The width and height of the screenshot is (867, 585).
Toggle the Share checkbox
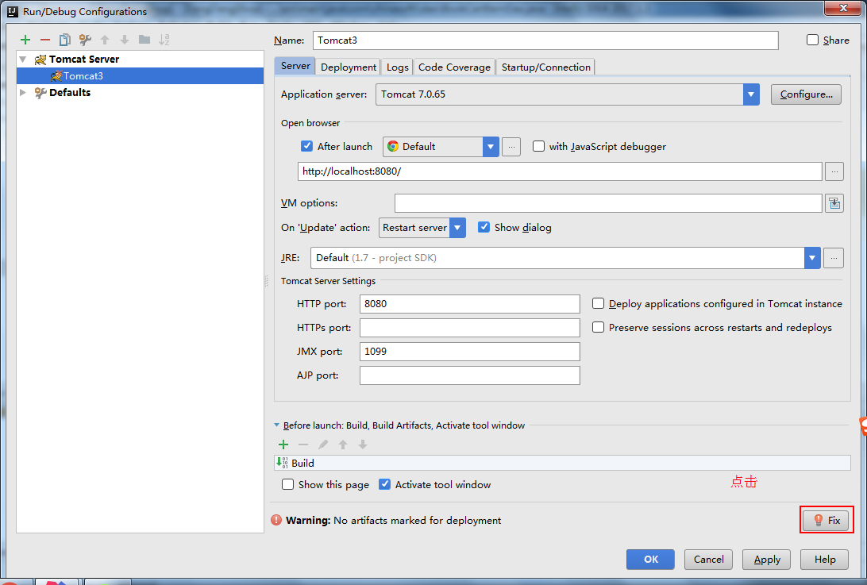(x=812, y=40)
